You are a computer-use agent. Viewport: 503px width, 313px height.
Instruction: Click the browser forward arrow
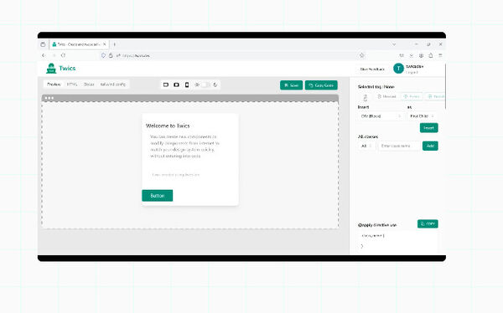click(54, 55)
